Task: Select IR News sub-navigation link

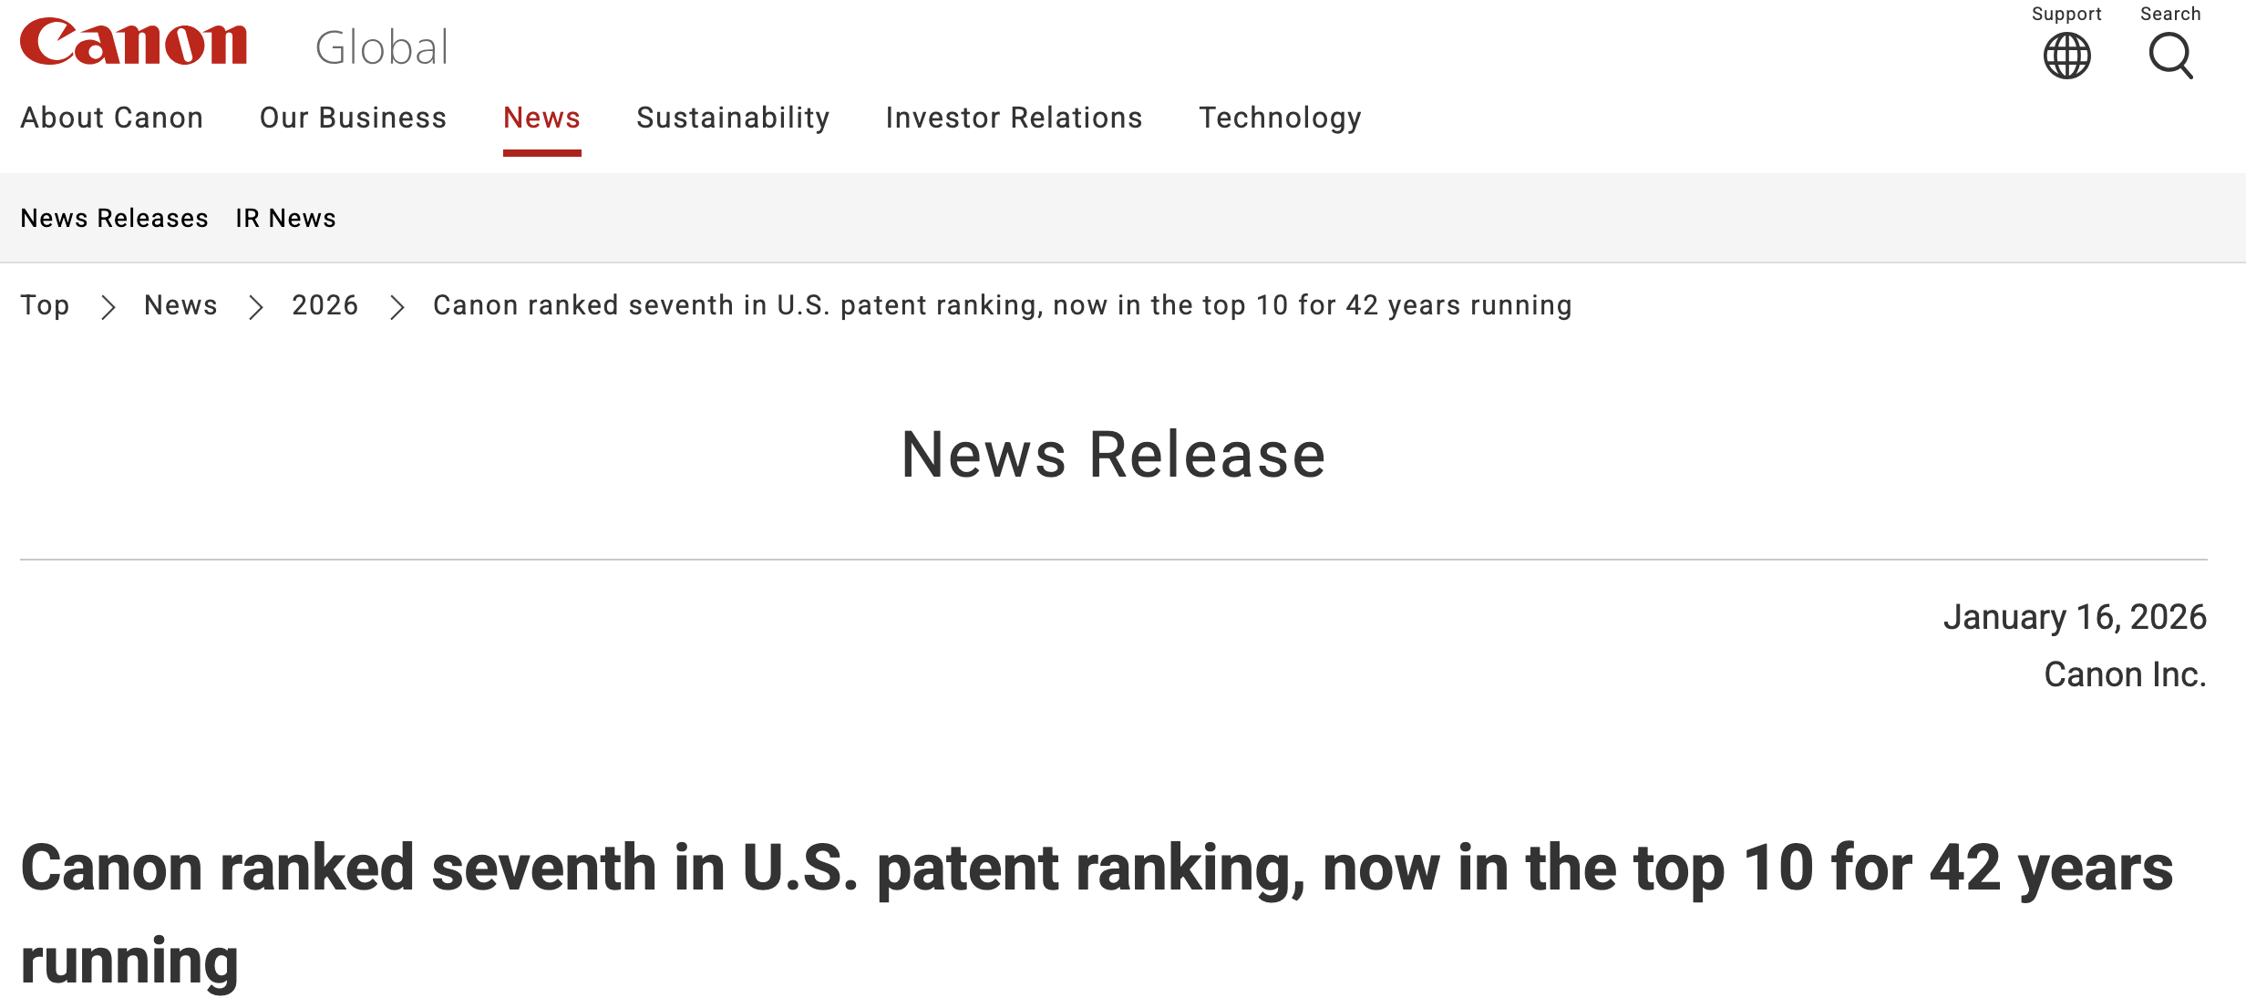Action: (x=285, y=218)
